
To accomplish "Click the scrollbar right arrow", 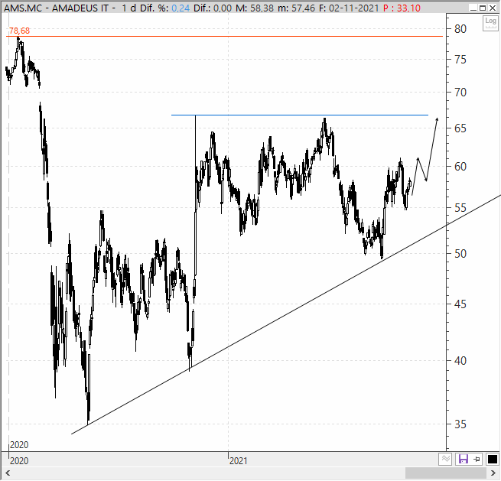I will pyautogui.click(x=493, y=473).
